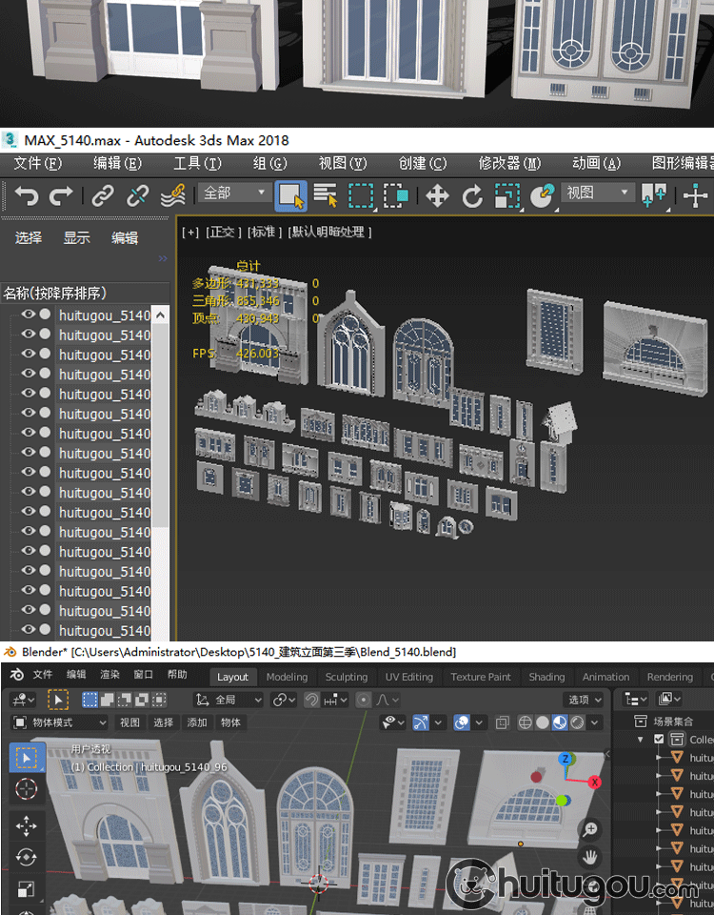Switch to the UV Editing workspace tab
Image resolution: width=714 pixels, height=915 pixels.
tap(409, 677)
